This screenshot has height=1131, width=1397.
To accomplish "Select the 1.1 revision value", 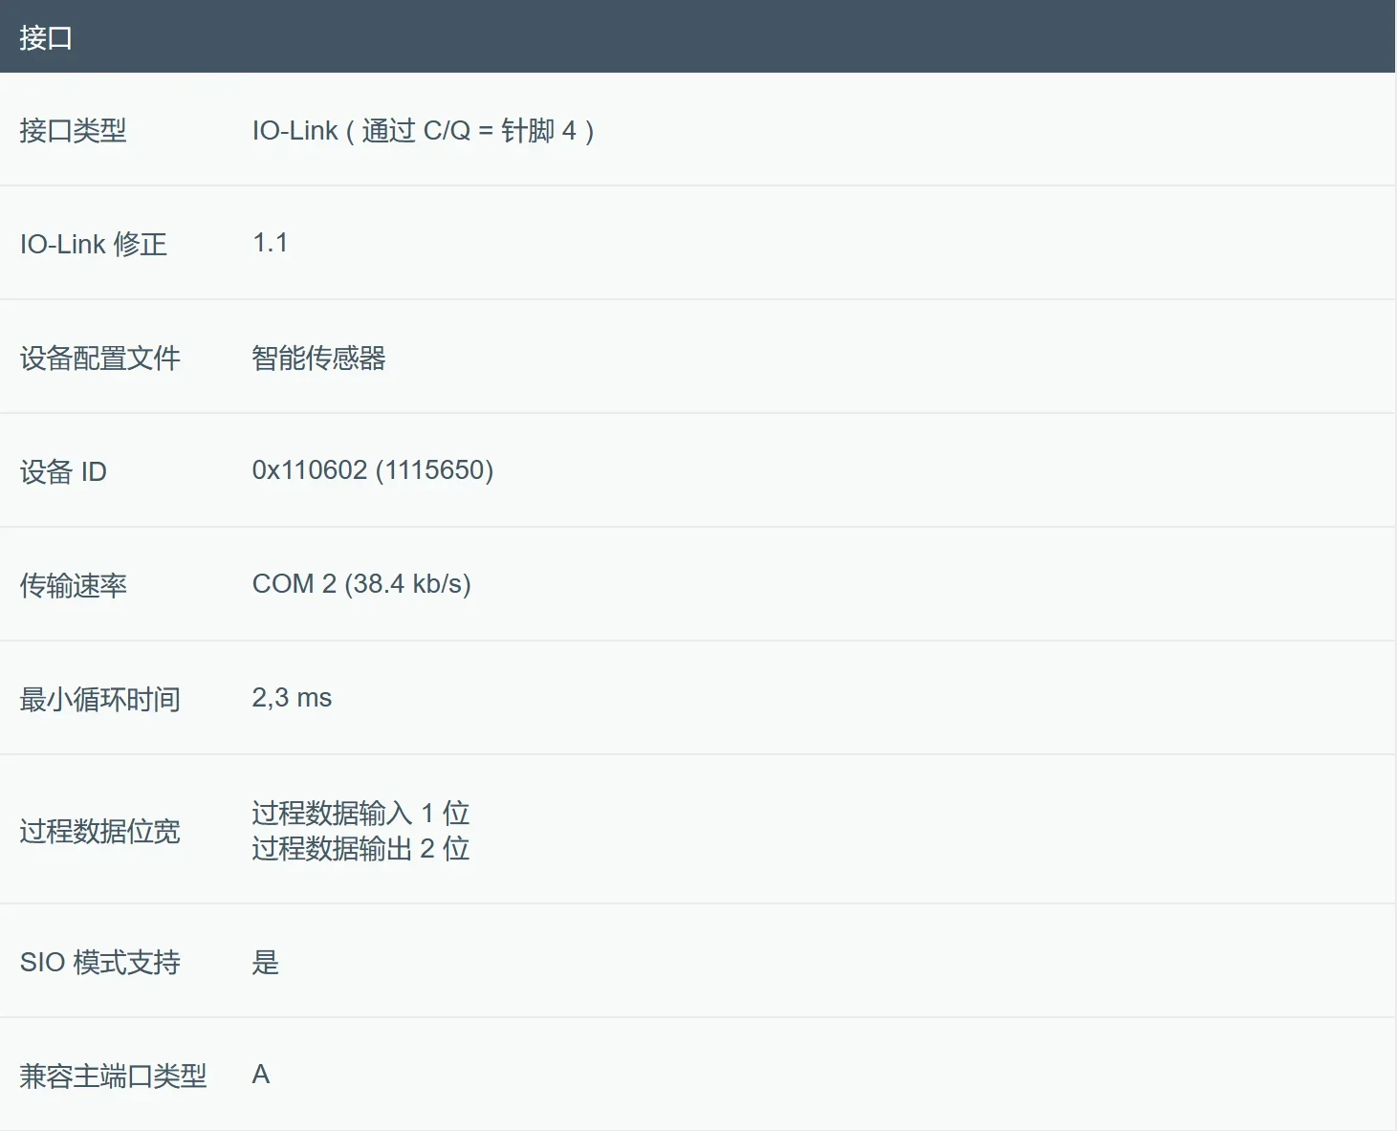I will click(270, 243).
